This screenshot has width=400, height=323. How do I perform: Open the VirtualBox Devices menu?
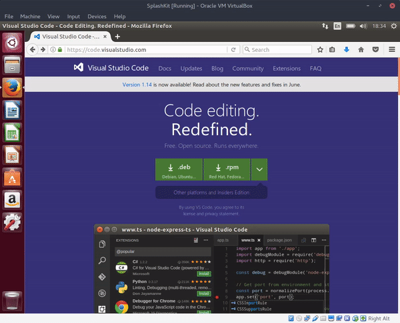[97, 17]
